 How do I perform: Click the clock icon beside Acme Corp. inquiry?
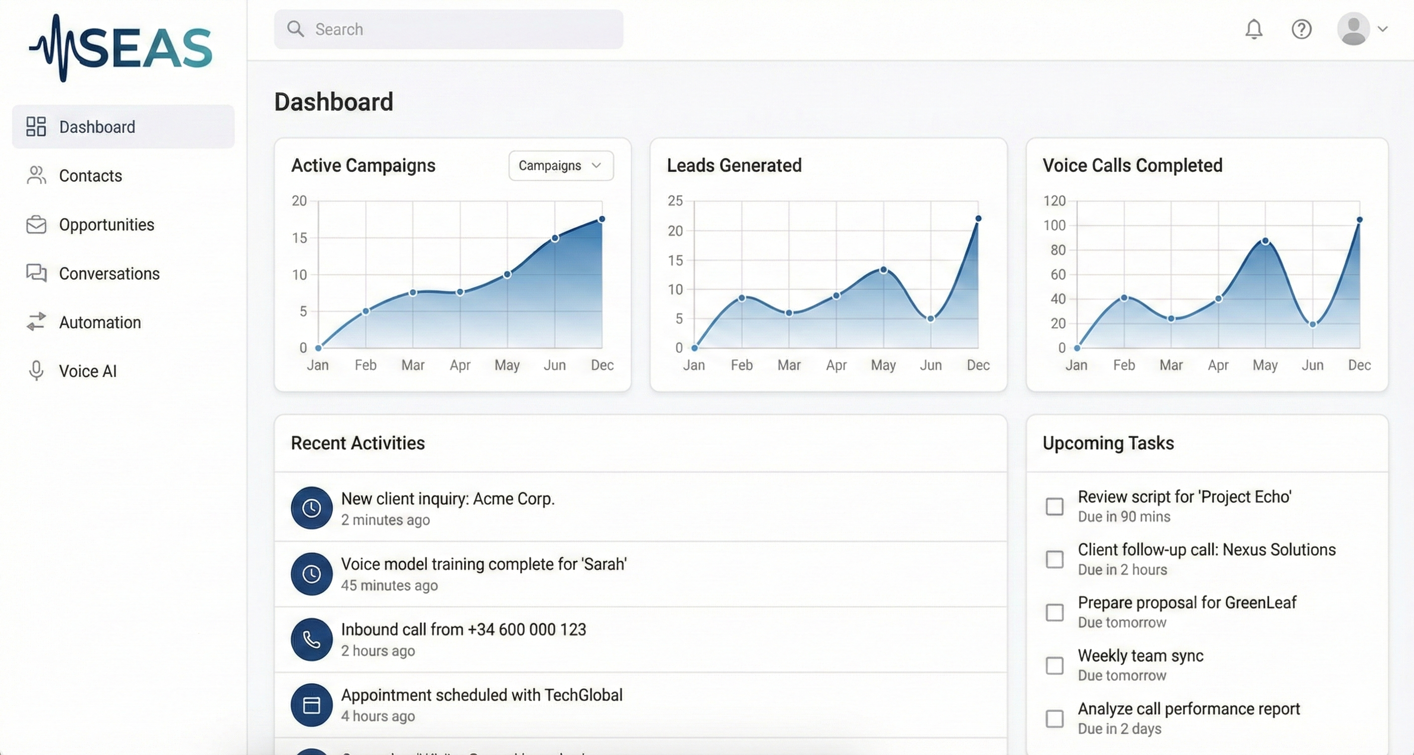(312, 508)
